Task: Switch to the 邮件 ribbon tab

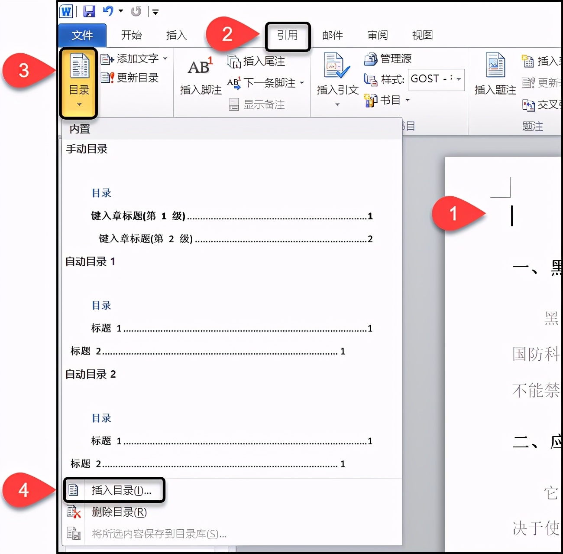Action: (x=332, y=36)
